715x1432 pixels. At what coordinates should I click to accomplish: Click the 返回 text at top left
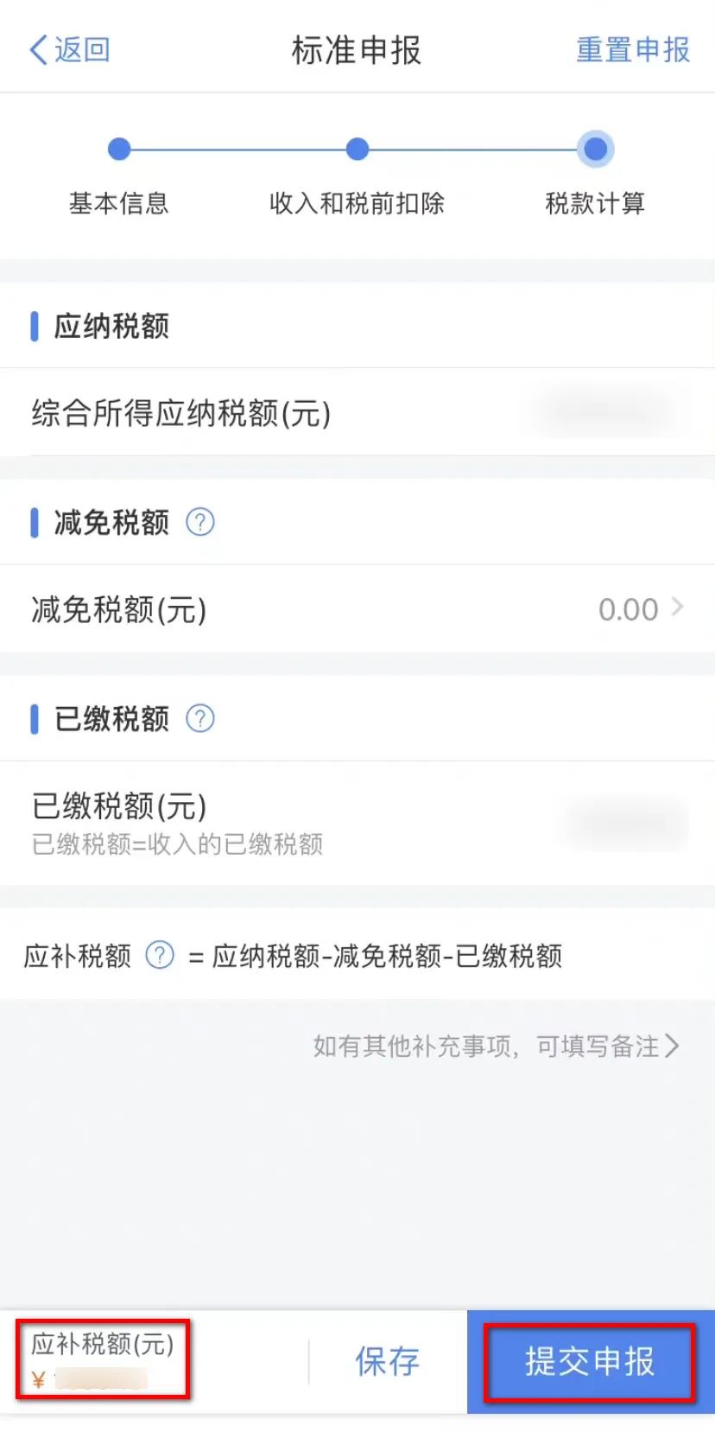tap(82, 50)
